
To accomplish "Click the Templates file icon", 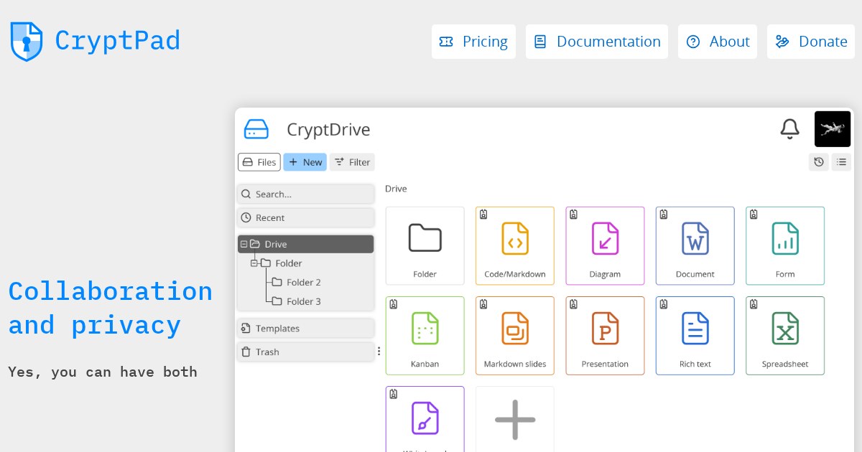I will 246,328.
